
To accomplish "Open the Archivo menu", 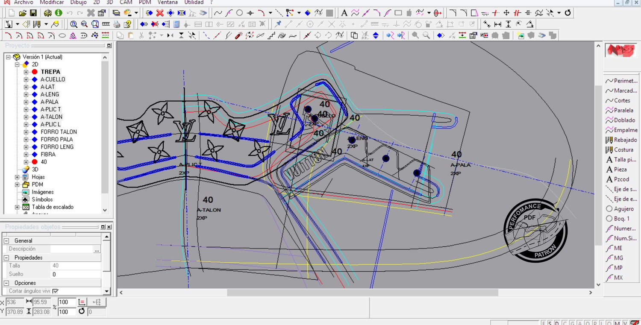I will pos(24,2).
